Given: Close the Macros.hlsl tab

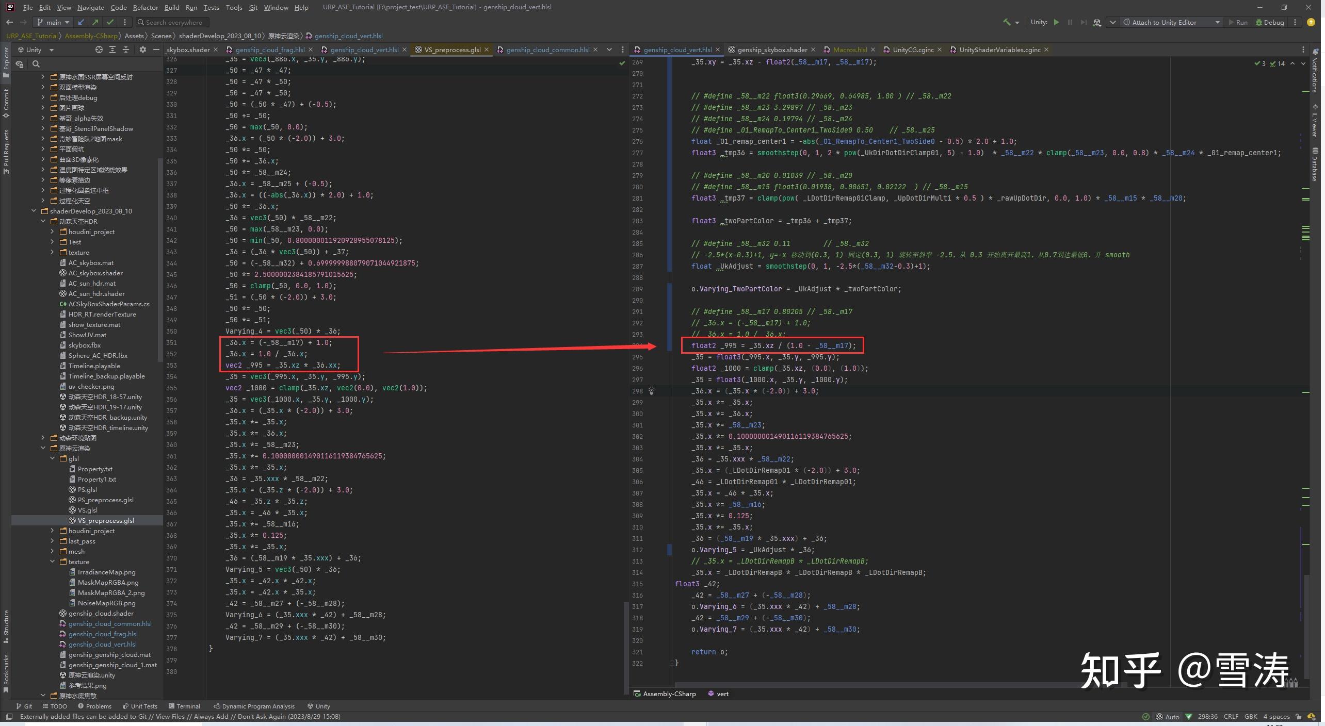Looking at the screenshot, I should (x=873, y=49).
